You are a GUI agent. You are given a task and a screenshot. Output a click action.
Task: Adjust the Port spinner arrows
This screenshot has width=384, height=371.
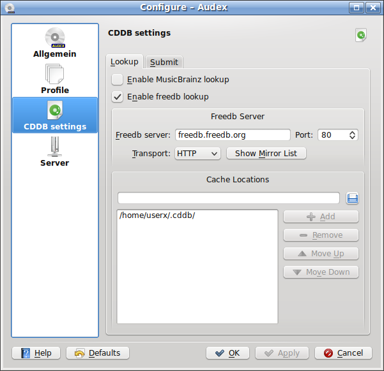click(x=352, y=135)
